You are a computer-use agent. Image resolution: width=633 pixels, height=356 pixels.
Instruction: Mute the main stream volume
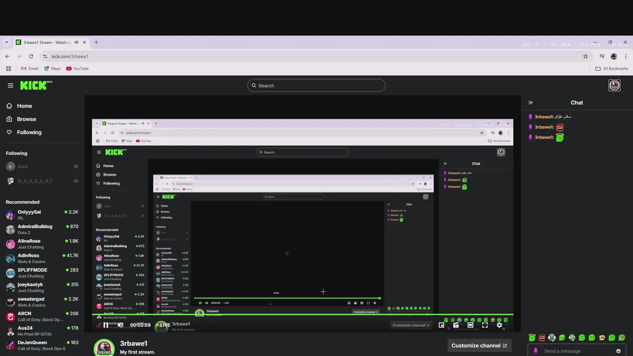click(120, 325)
